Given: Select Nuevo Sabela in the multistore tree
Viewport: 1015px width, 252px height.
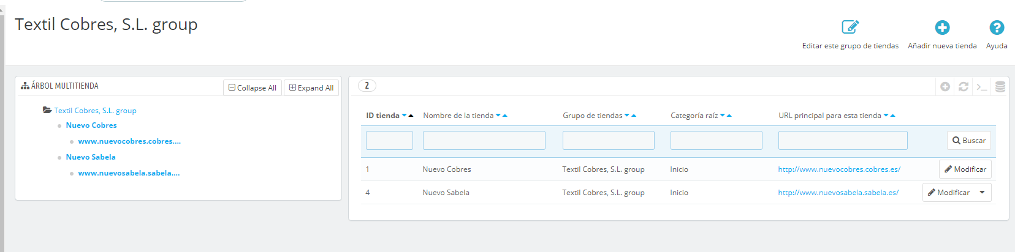Looking at the screenshot, I should click(91, 157).
